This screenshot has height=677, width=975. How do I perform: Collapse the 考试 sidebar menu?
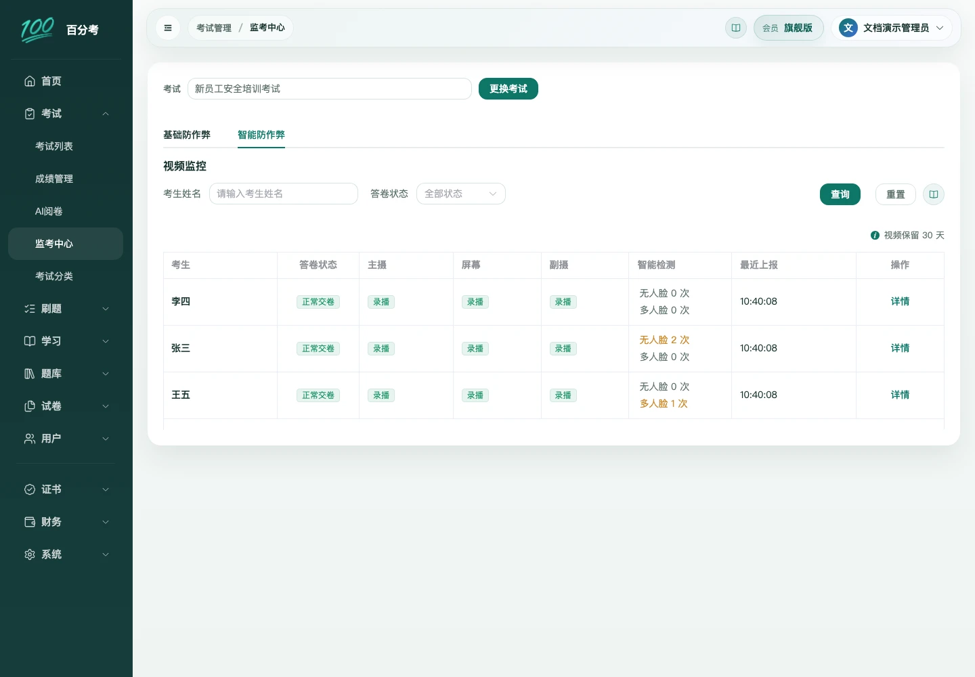point(66,114)
